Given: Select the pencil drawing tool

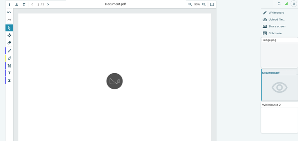Looking at the screenshot, I should (x=9, y=51).
